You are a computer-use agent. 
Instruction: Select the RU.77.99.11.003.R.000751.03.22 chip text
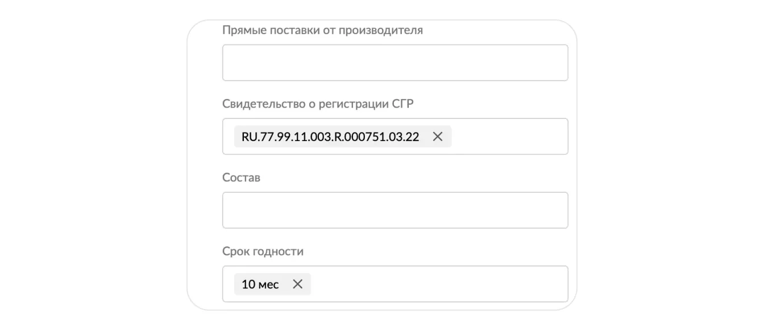tap(330, 137)
